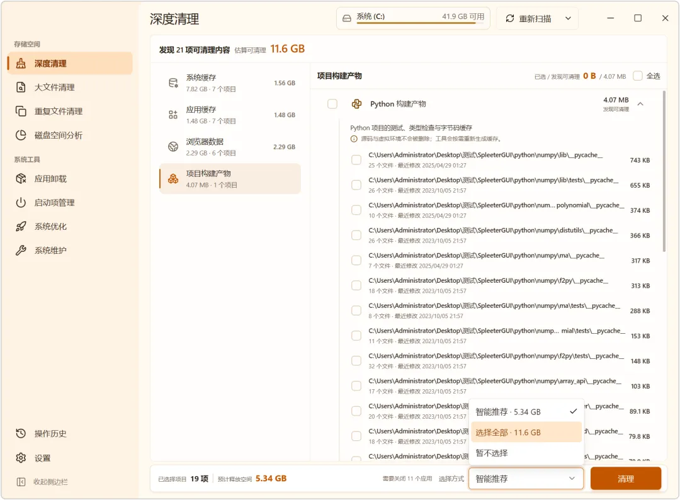Viewport: 680px width, 500px height.
Task: Choose 暂不选择 option
Action: [x=526, y=453]
